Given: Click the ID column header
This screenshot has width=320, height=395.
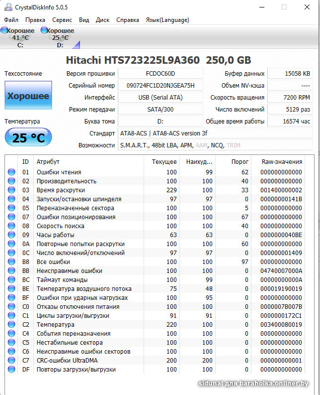Looking at the screenshot, I should click(x=26, y=162).
